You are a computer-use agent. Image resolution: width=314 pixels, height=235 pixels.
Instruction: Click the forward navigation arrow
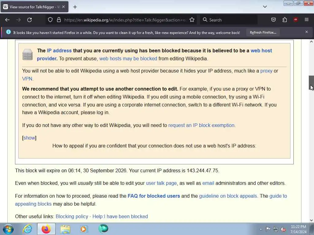(18, 20)
